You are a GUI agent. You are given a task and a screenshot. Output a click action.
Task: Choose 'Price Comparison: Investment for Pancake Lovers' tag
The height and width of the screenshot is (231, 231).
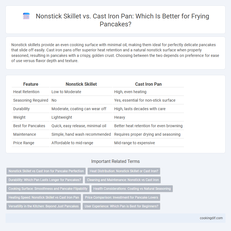121,197
